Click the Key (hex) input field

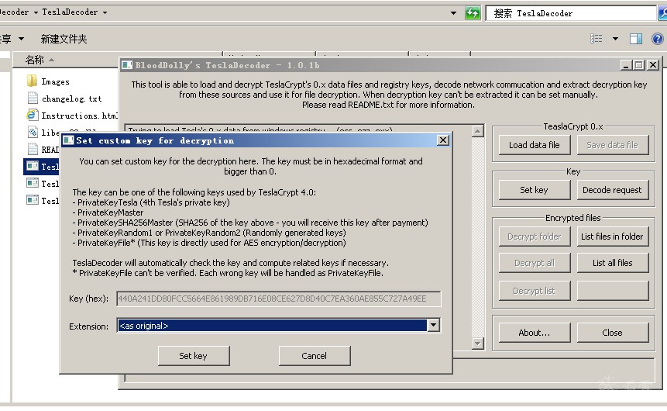[x=279, y=299]
